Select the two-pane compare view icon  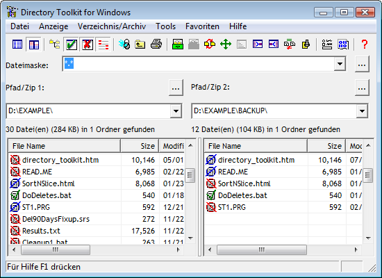click(x=33, y=44)
